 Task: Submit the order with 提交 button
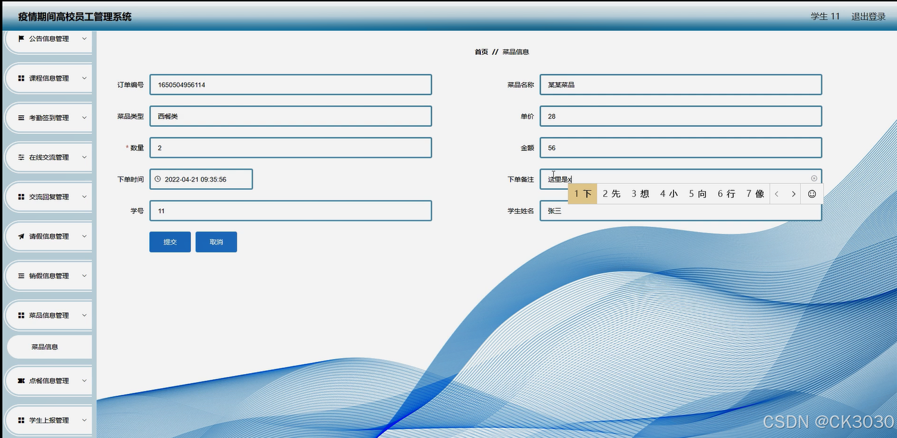pyautogui.click(x=170, y=242)
